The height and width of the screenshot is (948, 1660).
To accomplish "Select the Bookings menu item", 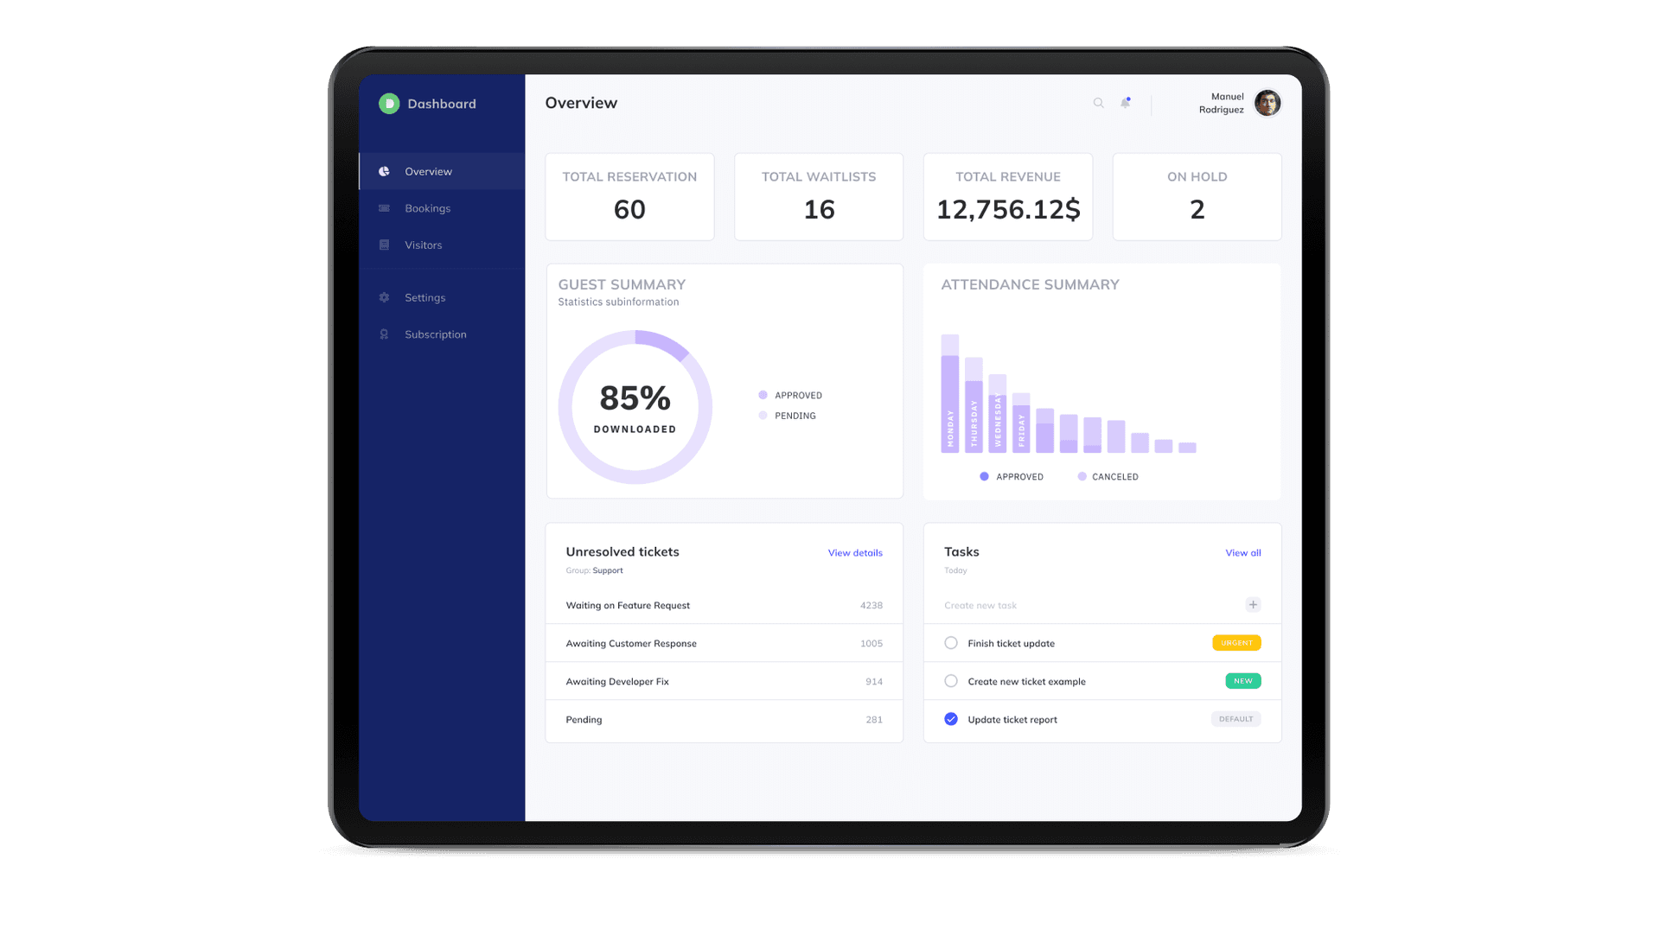I will pyautogui.click(x=428, y=208).
